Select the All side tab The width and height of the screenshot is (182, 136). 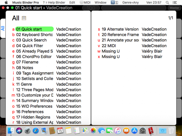click(x=3, y=28)
